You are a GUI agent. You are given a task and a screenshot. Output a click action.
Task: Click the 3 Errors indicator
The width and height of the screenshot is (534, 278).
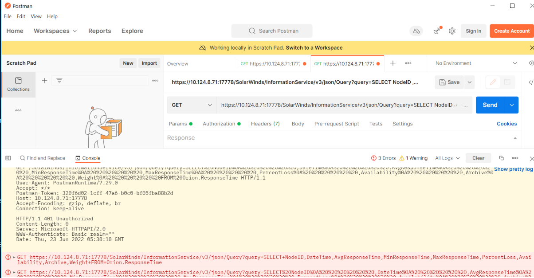tap(383, 158)
